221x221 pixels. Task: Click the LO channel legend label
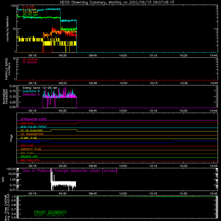pyautogui.click(x=30, y=59)
